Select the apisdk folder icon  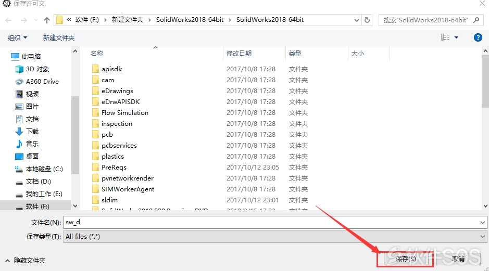[x=95, y=69]
